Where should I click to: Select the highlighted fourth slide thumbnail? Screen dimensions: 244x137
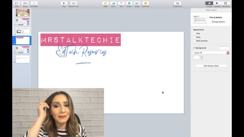(22, 41)
